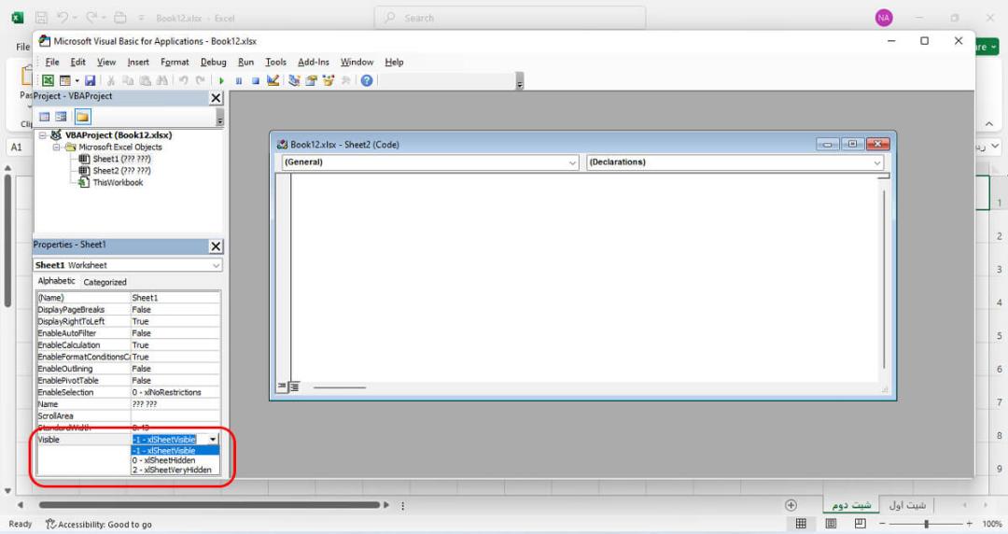Select 0 - xlSheetHidden option
Image resolution: width=1008 pixels, height=534 pixels.
tap(164, 460)
